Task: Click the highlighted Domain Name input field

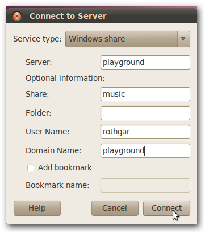Action: click(145, 150)
